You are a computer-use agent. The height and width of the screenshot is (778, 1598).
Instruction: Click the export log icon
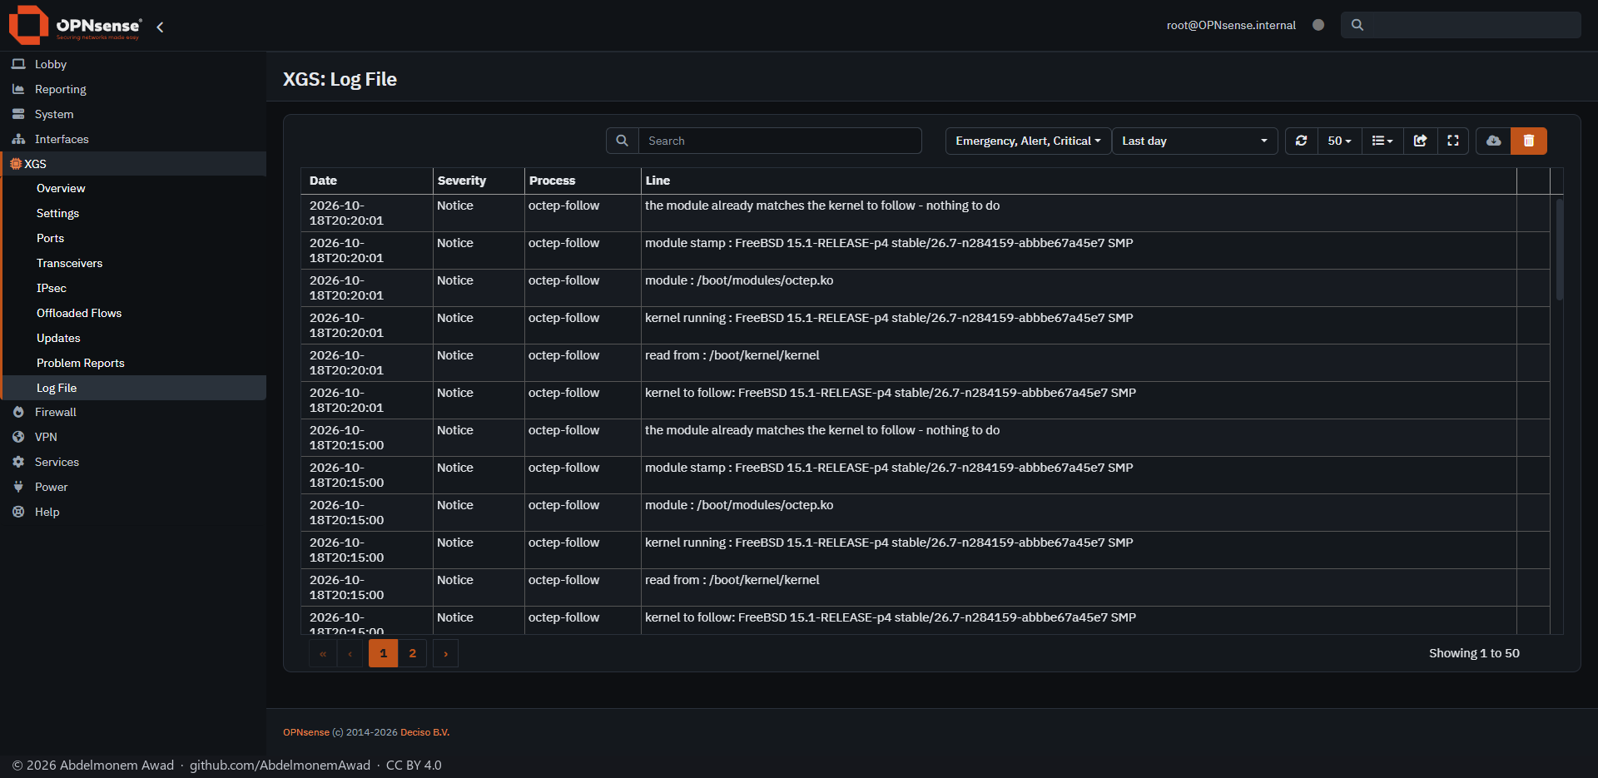pos(1420,141)
